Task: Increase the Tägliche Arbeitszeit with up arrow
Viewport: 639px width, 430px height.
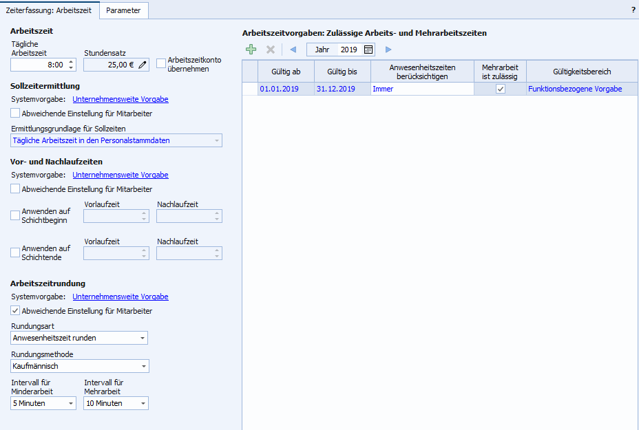Action: tap(71, 62)
